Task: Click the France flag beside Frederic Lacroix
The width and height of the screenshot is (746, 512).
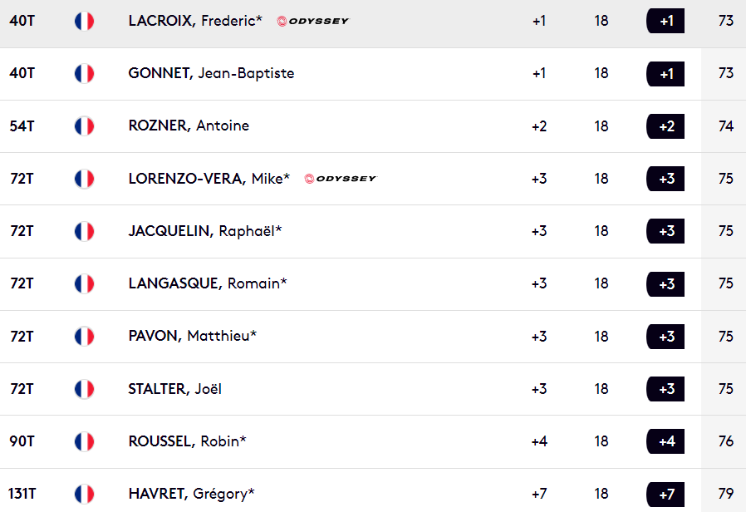Action: (84, 21)
